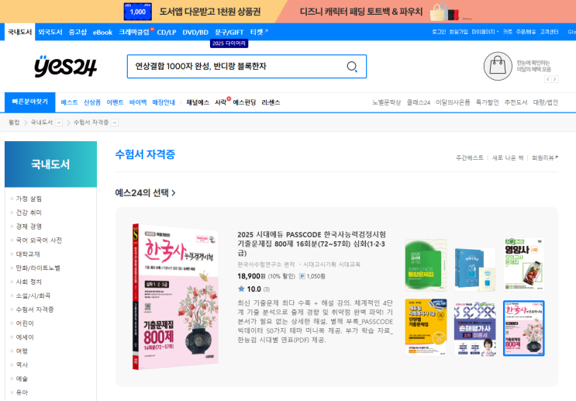The image size is (576, 401).
Task: Open the 클래스24 link
Action: (419, 102)
